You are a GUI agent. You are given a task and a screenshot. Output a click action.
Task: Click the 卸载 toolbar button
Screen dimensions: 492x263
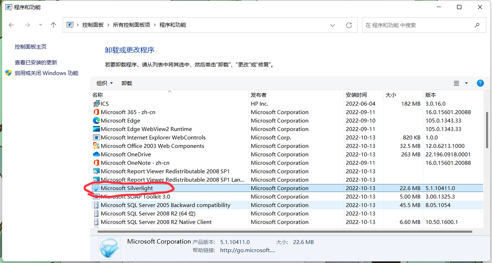(x=127, y=83)
